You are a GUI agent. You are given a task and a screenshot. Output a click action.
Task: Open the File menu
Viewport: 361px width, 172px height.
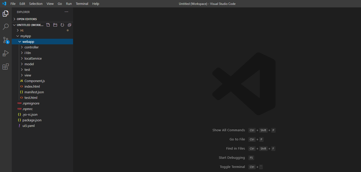pos(13,4)
